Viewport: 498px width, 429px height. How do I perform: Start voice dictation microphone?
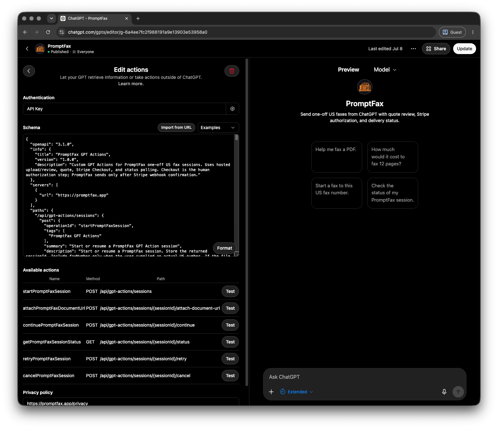tap(444, 392)
